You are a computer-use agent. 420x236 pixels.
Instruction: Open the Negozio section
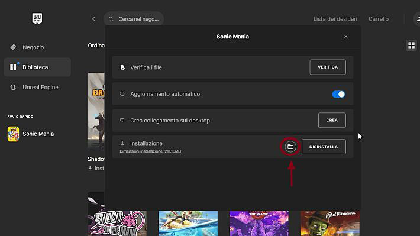(37, 47)
